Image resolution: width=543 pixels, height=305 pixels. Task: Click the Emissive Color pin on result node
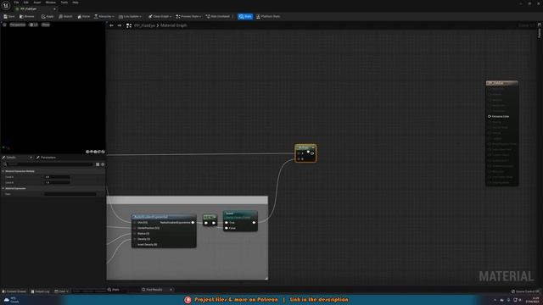click(x=490, y=117)
